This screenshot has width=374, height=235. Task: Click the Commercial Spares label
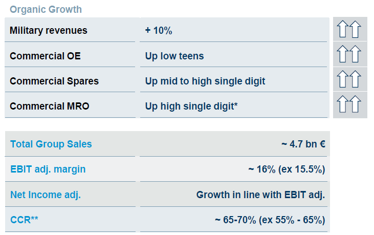click(x=54, y=81)
